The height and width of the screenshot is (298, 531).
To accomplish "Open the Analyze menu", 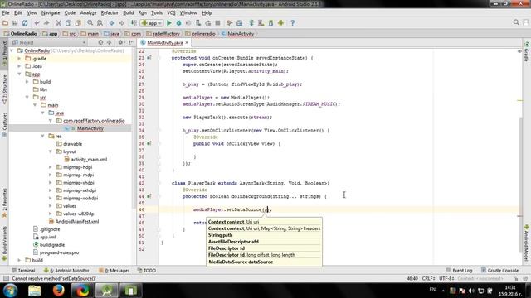I will click(x=88, y=13).
